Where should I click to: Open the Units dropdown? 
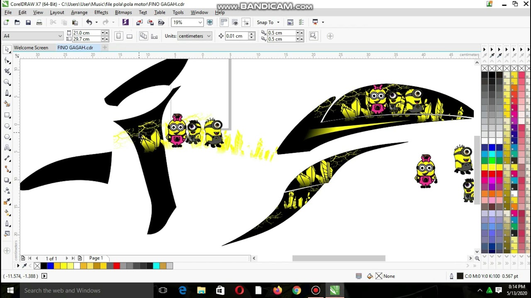point(209,36)
